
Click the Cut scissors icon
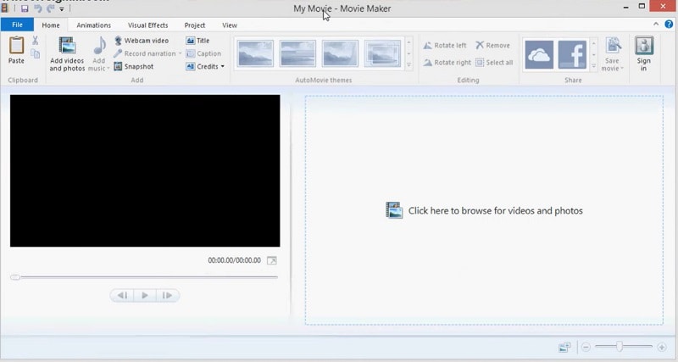coord(35,41)
